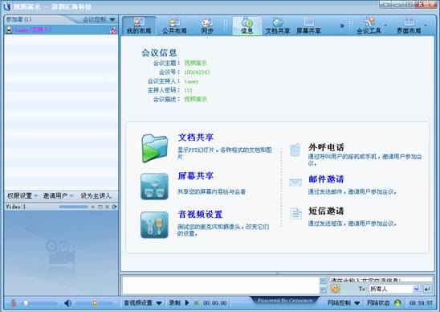Image resolution: width=440 pixels, height=312 pixels.
Task: Open the emoticon smiley picker
Action: click(336, 289)
